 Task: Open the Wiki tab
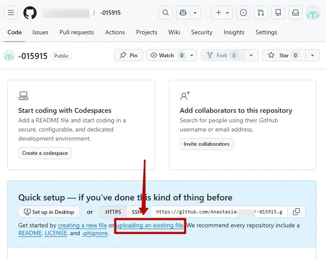[x=174, y=33]
